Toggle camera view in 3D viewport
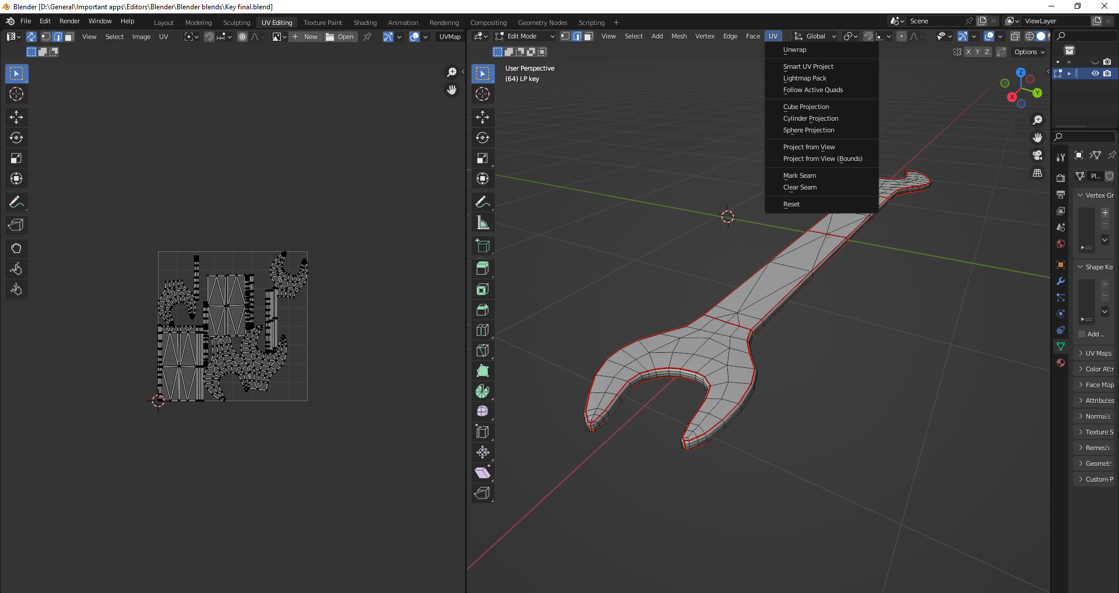Screen dimensions: 1119x593 click(1037, 155)
